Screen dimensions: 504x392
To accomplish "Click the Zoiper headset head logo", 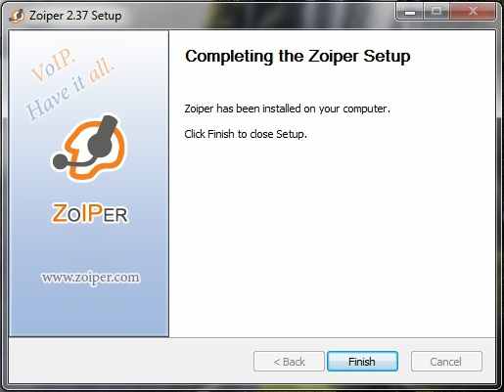I will 89,149.
